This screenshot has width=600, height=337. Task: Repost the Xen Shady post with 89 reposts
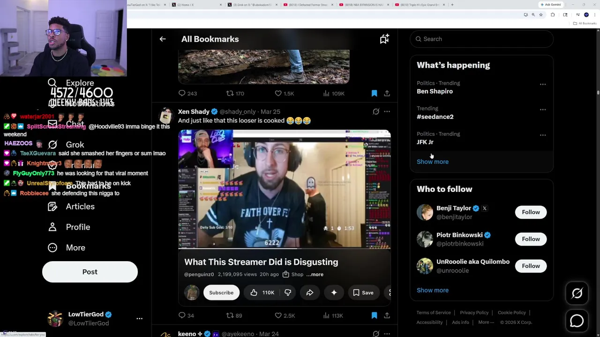pos(234,315)
